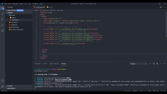167x94 pixels.
Task: Open the Terminal menu
Action: click(35, 4)
